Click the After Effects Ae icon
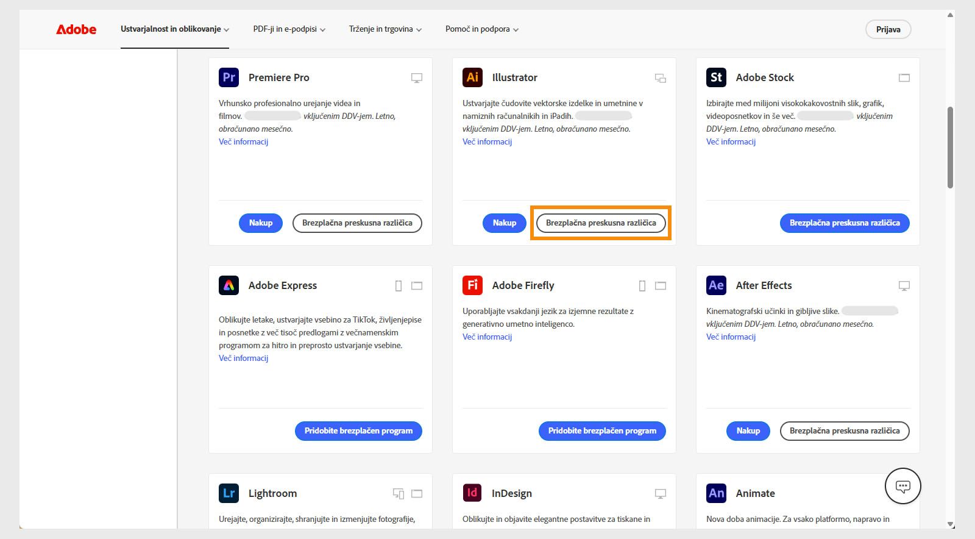Image resolution: width=975 pixels, height=539 pixels. point(716,285)
